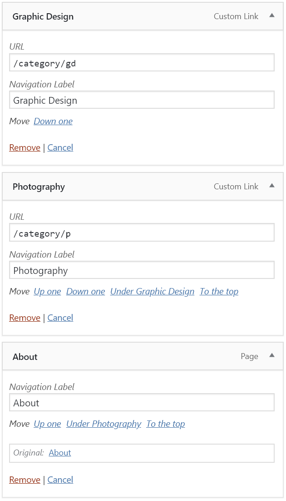The height and width of the screenshot is (501, 286).
Task: Open the original About page link
Action: [x=59, y=452]
